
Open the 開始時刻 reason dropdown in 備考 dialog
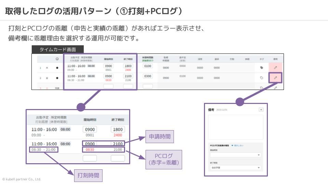coord(235,155)
